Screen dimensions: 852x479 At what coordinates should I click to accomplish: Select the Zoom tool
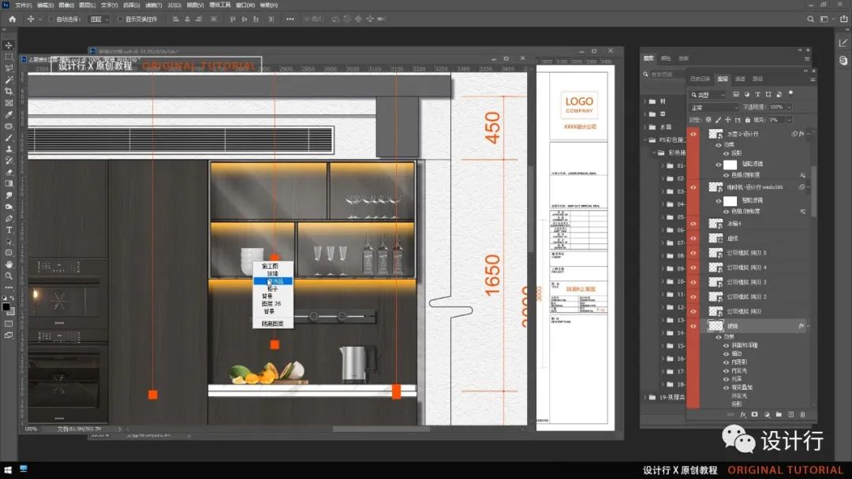9,275
